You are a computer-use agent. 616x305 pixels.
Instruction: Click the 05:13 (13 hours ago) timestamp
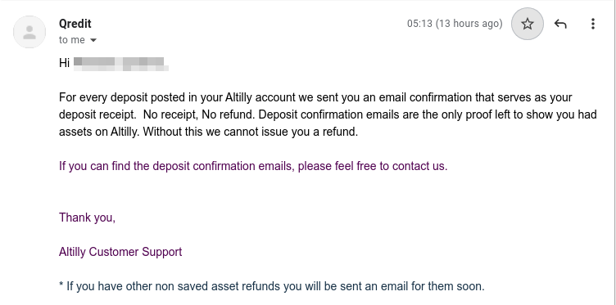(x=455, y=24)
